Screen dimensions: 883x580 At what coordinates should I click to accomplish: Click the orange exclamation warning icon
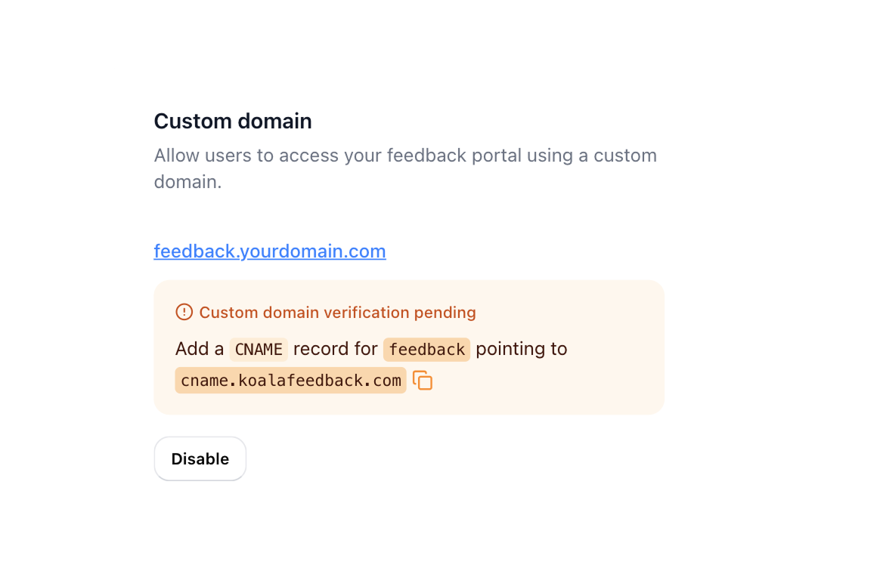pos(184,312)
